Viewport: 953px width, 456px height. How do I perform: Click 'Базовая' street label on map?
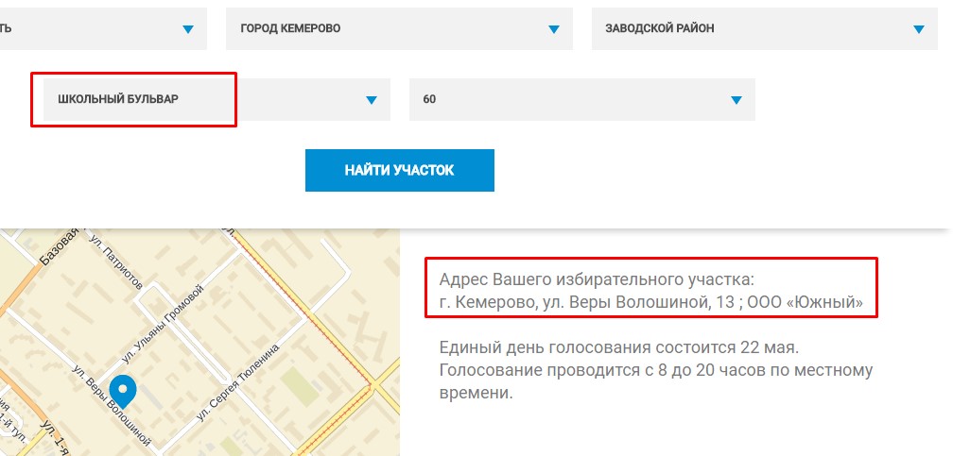click(60, 246)
